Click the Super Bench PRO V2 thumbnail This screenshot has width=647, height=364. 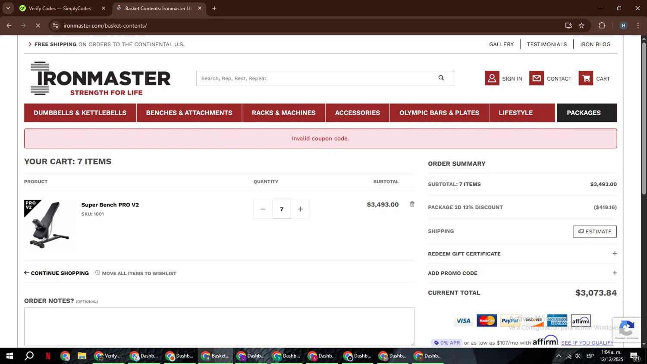click(49, 225)
